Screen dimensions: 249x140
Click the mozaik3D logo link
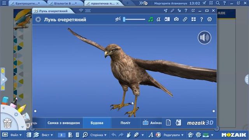200,123
